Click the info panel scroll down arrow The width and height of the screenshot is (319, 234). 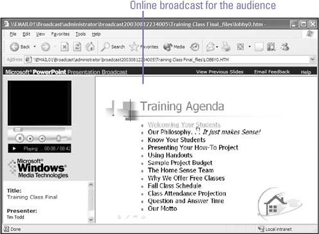click(91, 219)
